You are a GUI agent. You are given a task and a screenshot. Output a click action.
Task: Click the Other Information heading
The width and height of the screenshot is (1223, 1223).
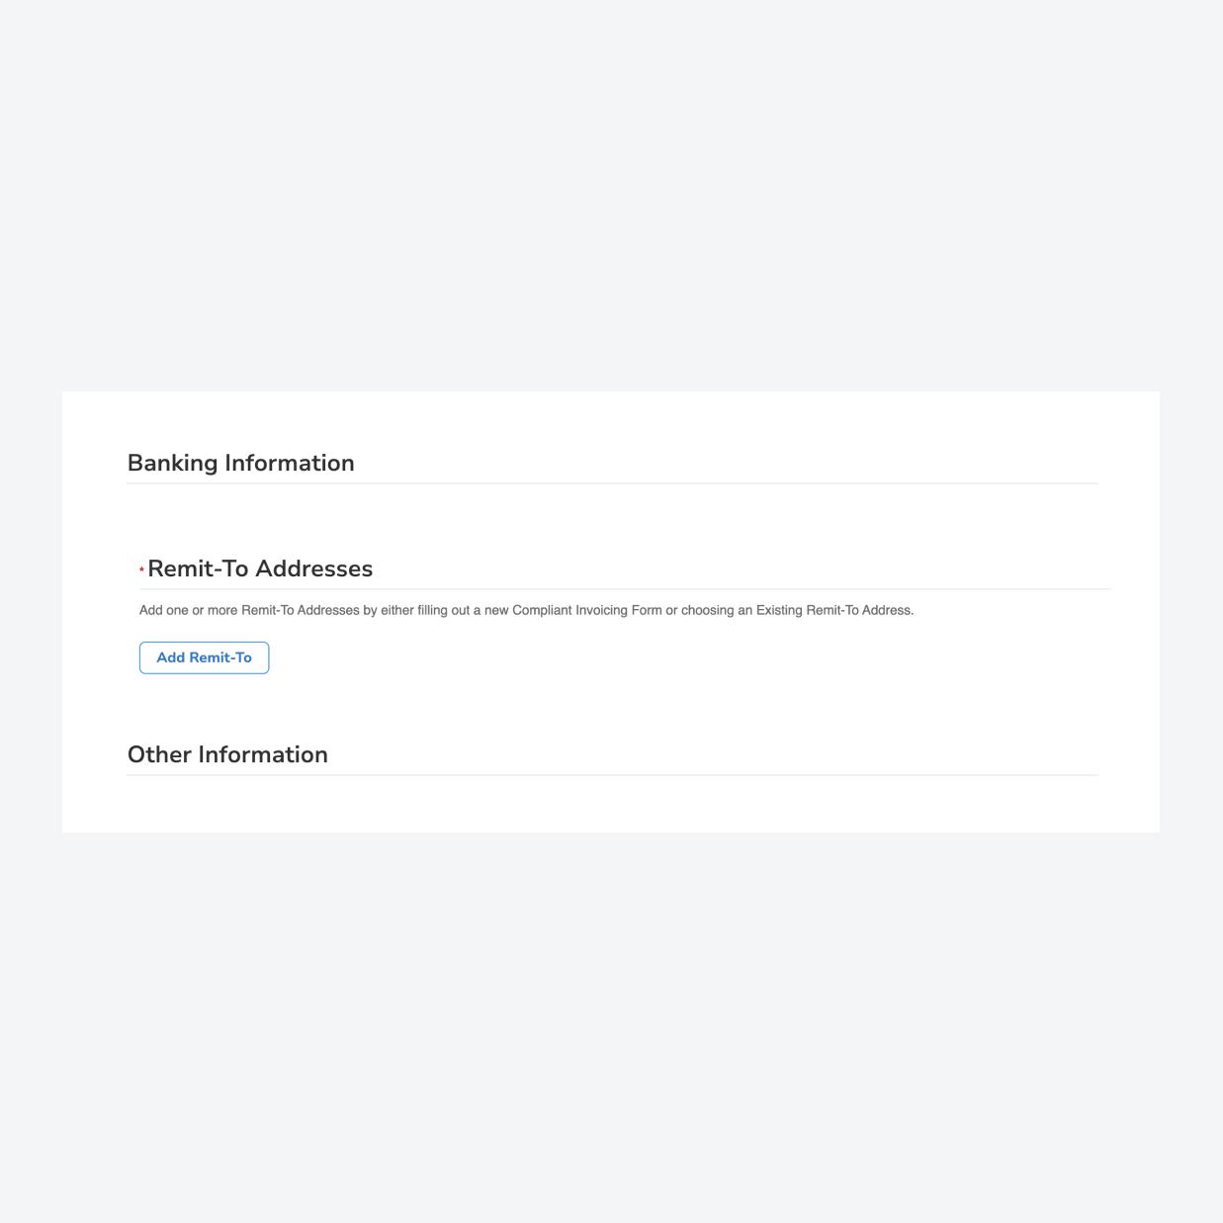[x=226, y=754]
